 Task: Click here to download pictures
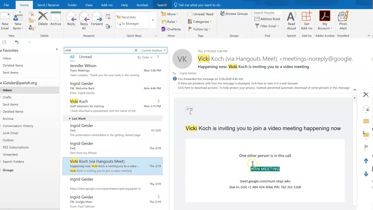click(264, 88)
